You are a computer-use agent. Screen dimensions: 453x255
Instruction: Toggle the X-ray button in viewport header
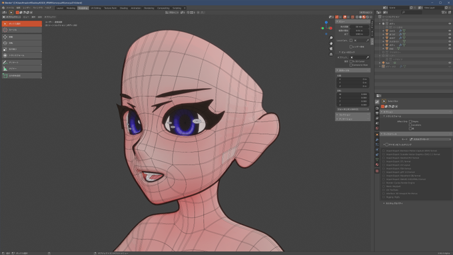tap(352, 17)
